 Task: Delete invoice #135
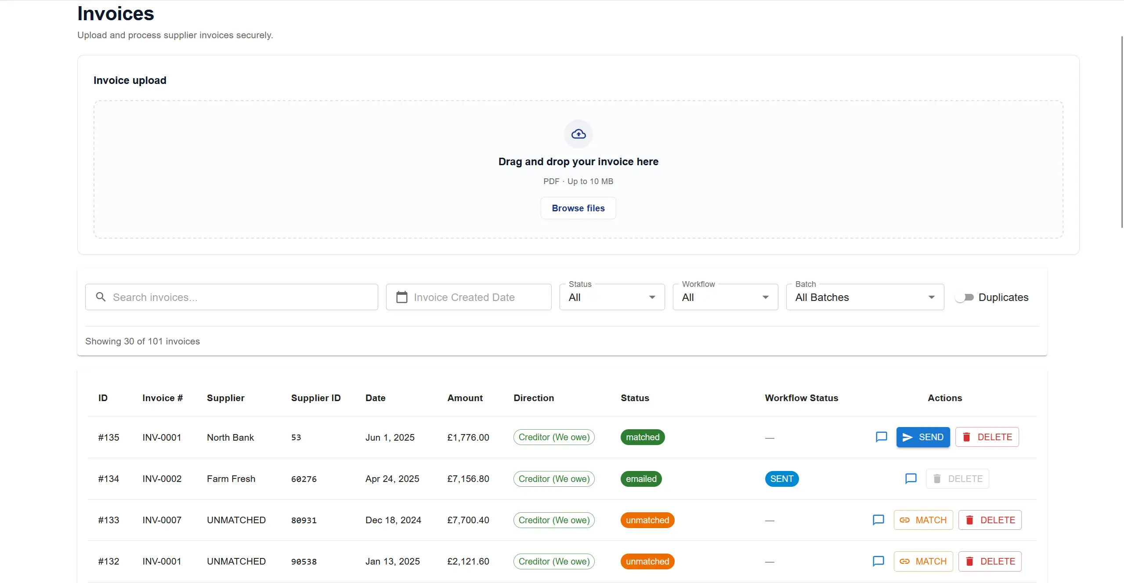(987, 437)
